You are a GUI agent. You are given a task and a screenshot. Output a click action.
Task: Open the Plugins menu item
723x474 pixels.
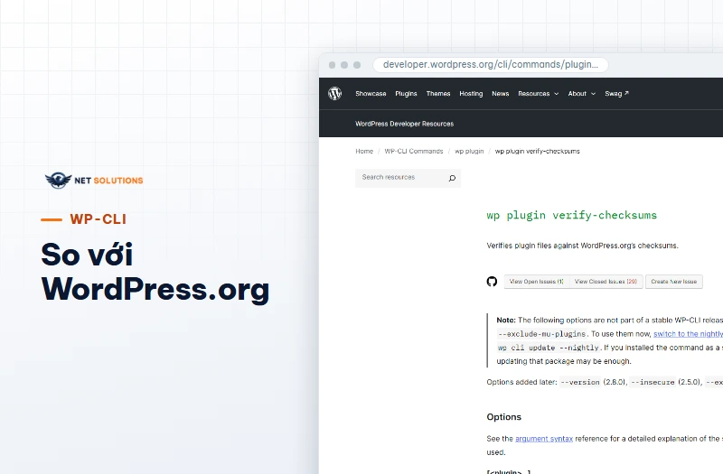tap(406, 94)
